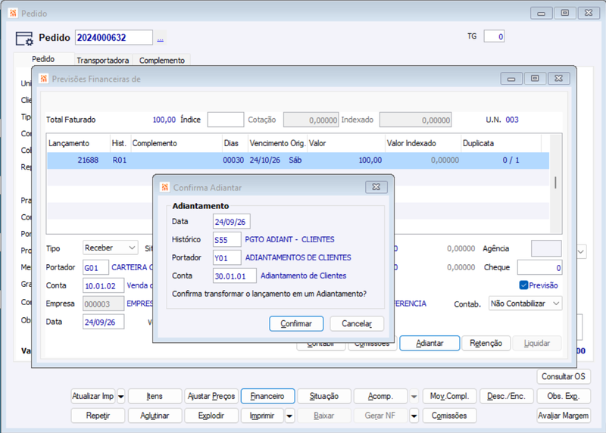Switch to the Transportadora tab
Screen dimensions: 606x433
click(x=103, y=61)
